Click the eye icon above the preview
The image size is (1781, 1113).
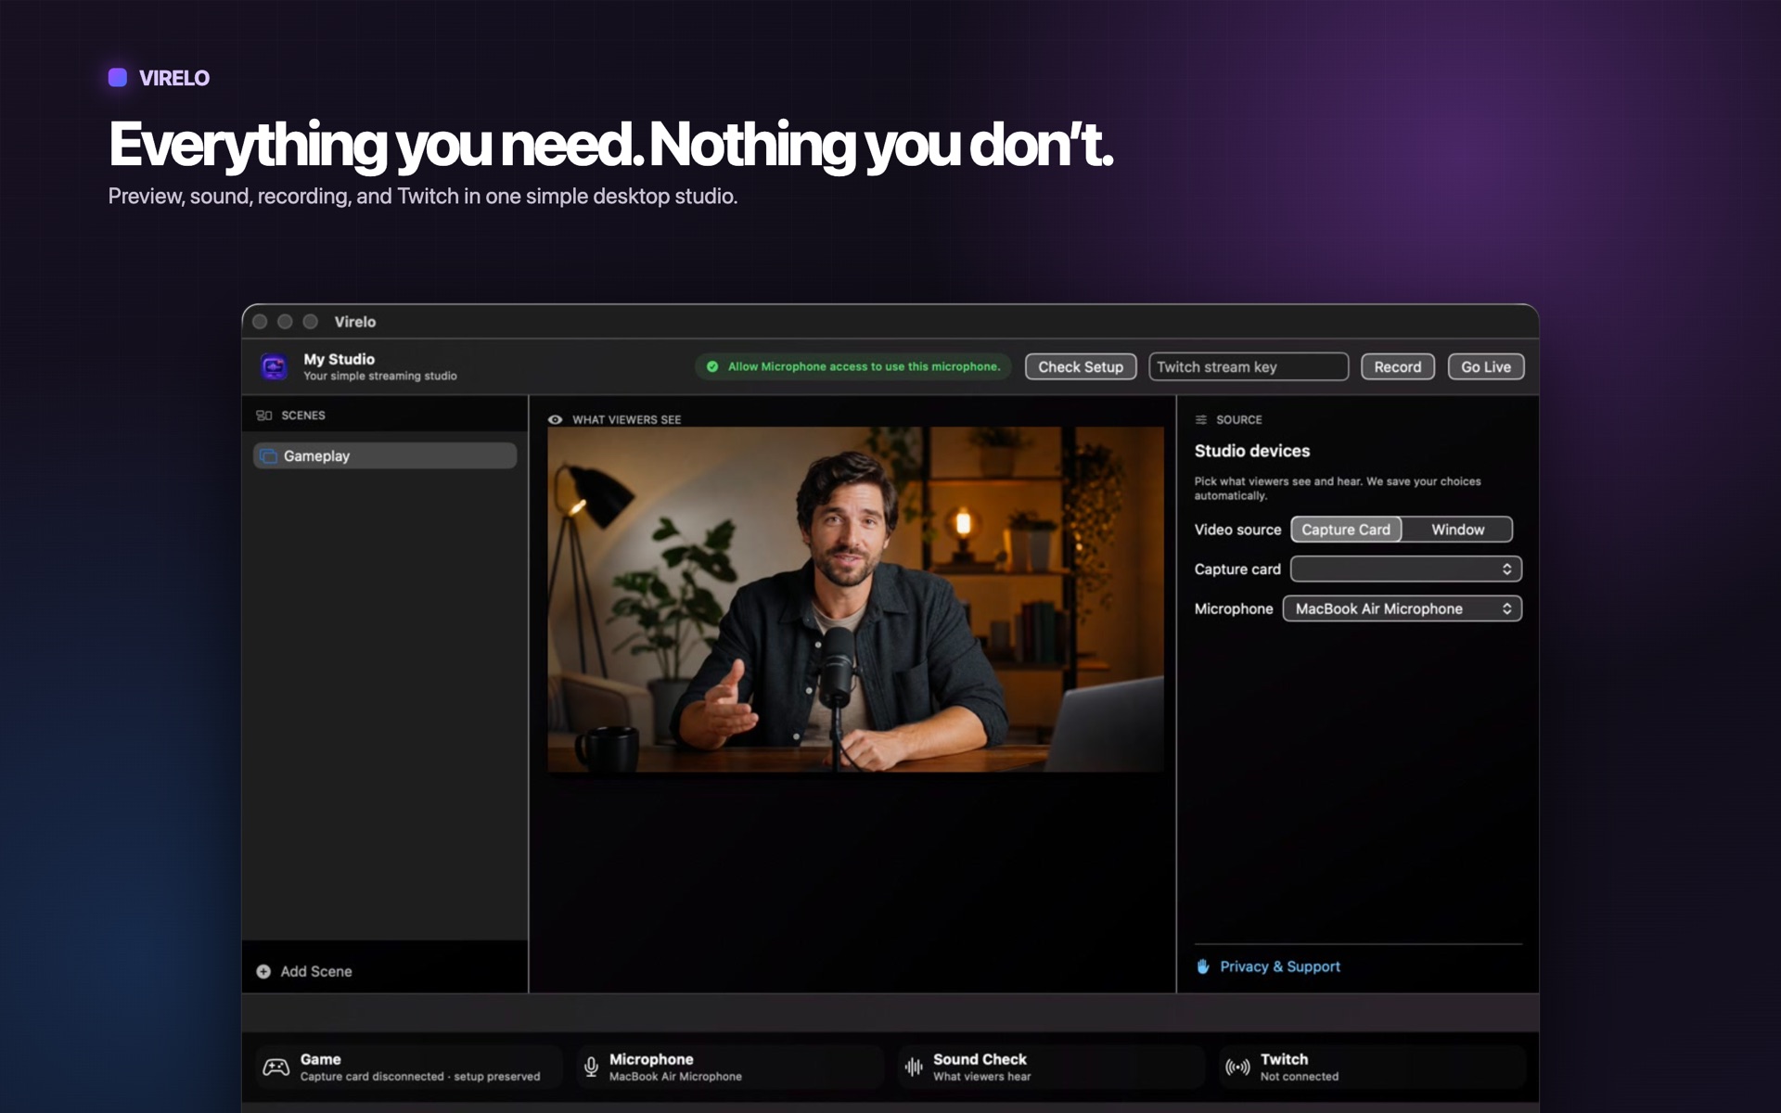(555, 419)
